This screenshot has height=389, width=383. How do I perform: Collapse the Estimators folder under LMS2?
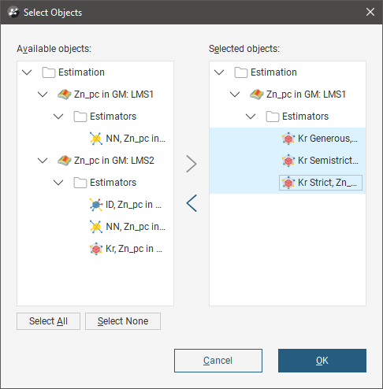tap(58, 183)
